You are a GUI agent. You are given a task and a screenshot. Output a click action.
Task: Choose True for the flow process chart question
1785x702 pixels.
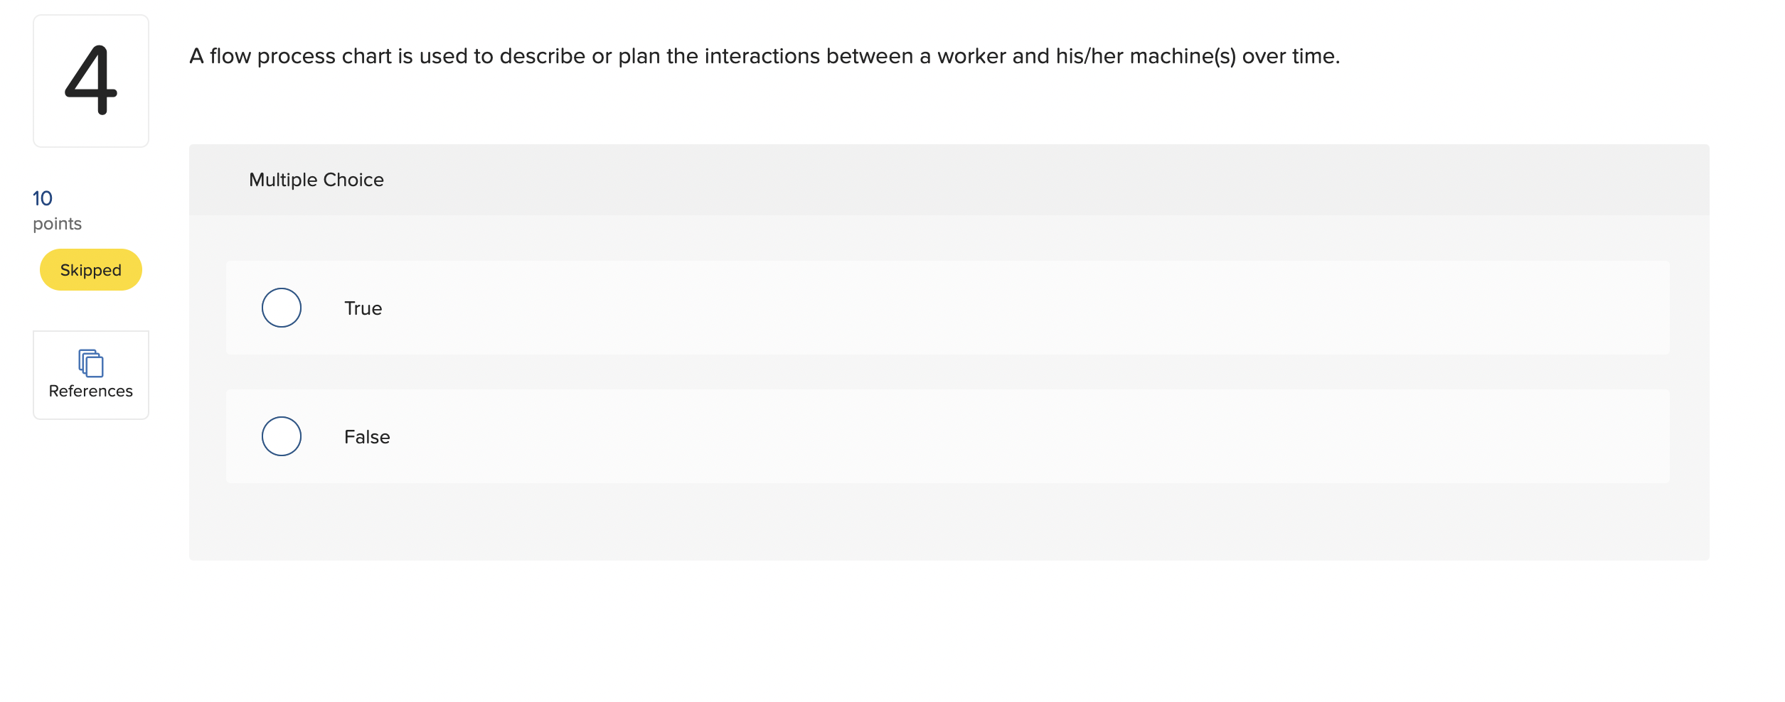pyautogui.click(x=281, y=308)
